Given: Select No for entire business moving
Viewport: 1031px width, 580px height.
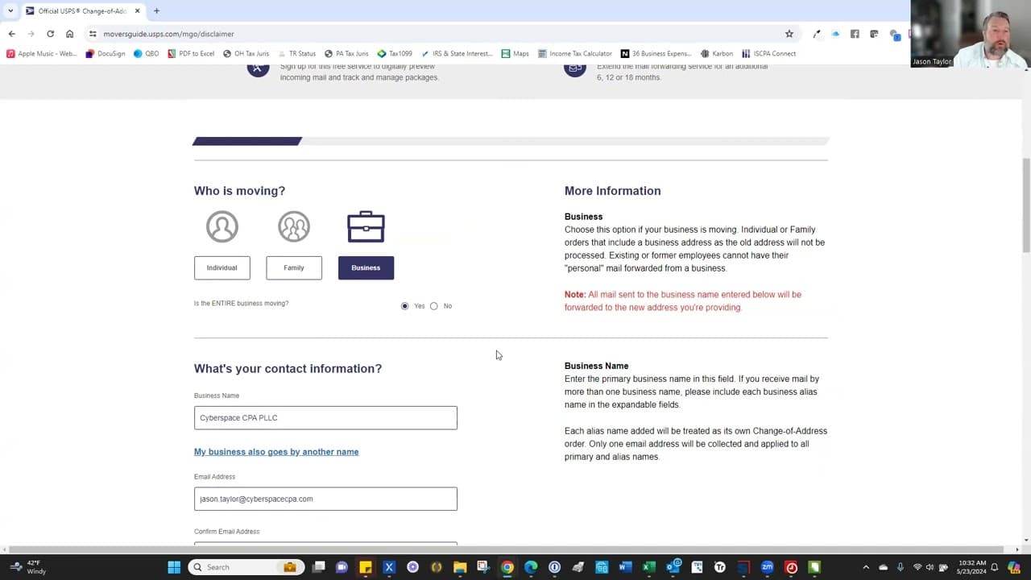Looking at the screenshot, I should point(434,306).
